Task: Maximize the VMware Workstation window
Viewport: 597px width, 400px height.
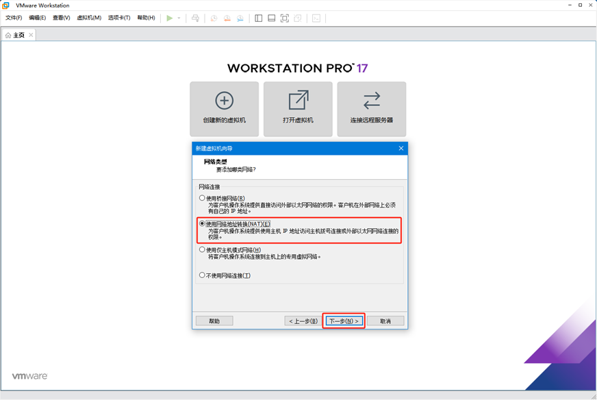Action: click(581, 5)
